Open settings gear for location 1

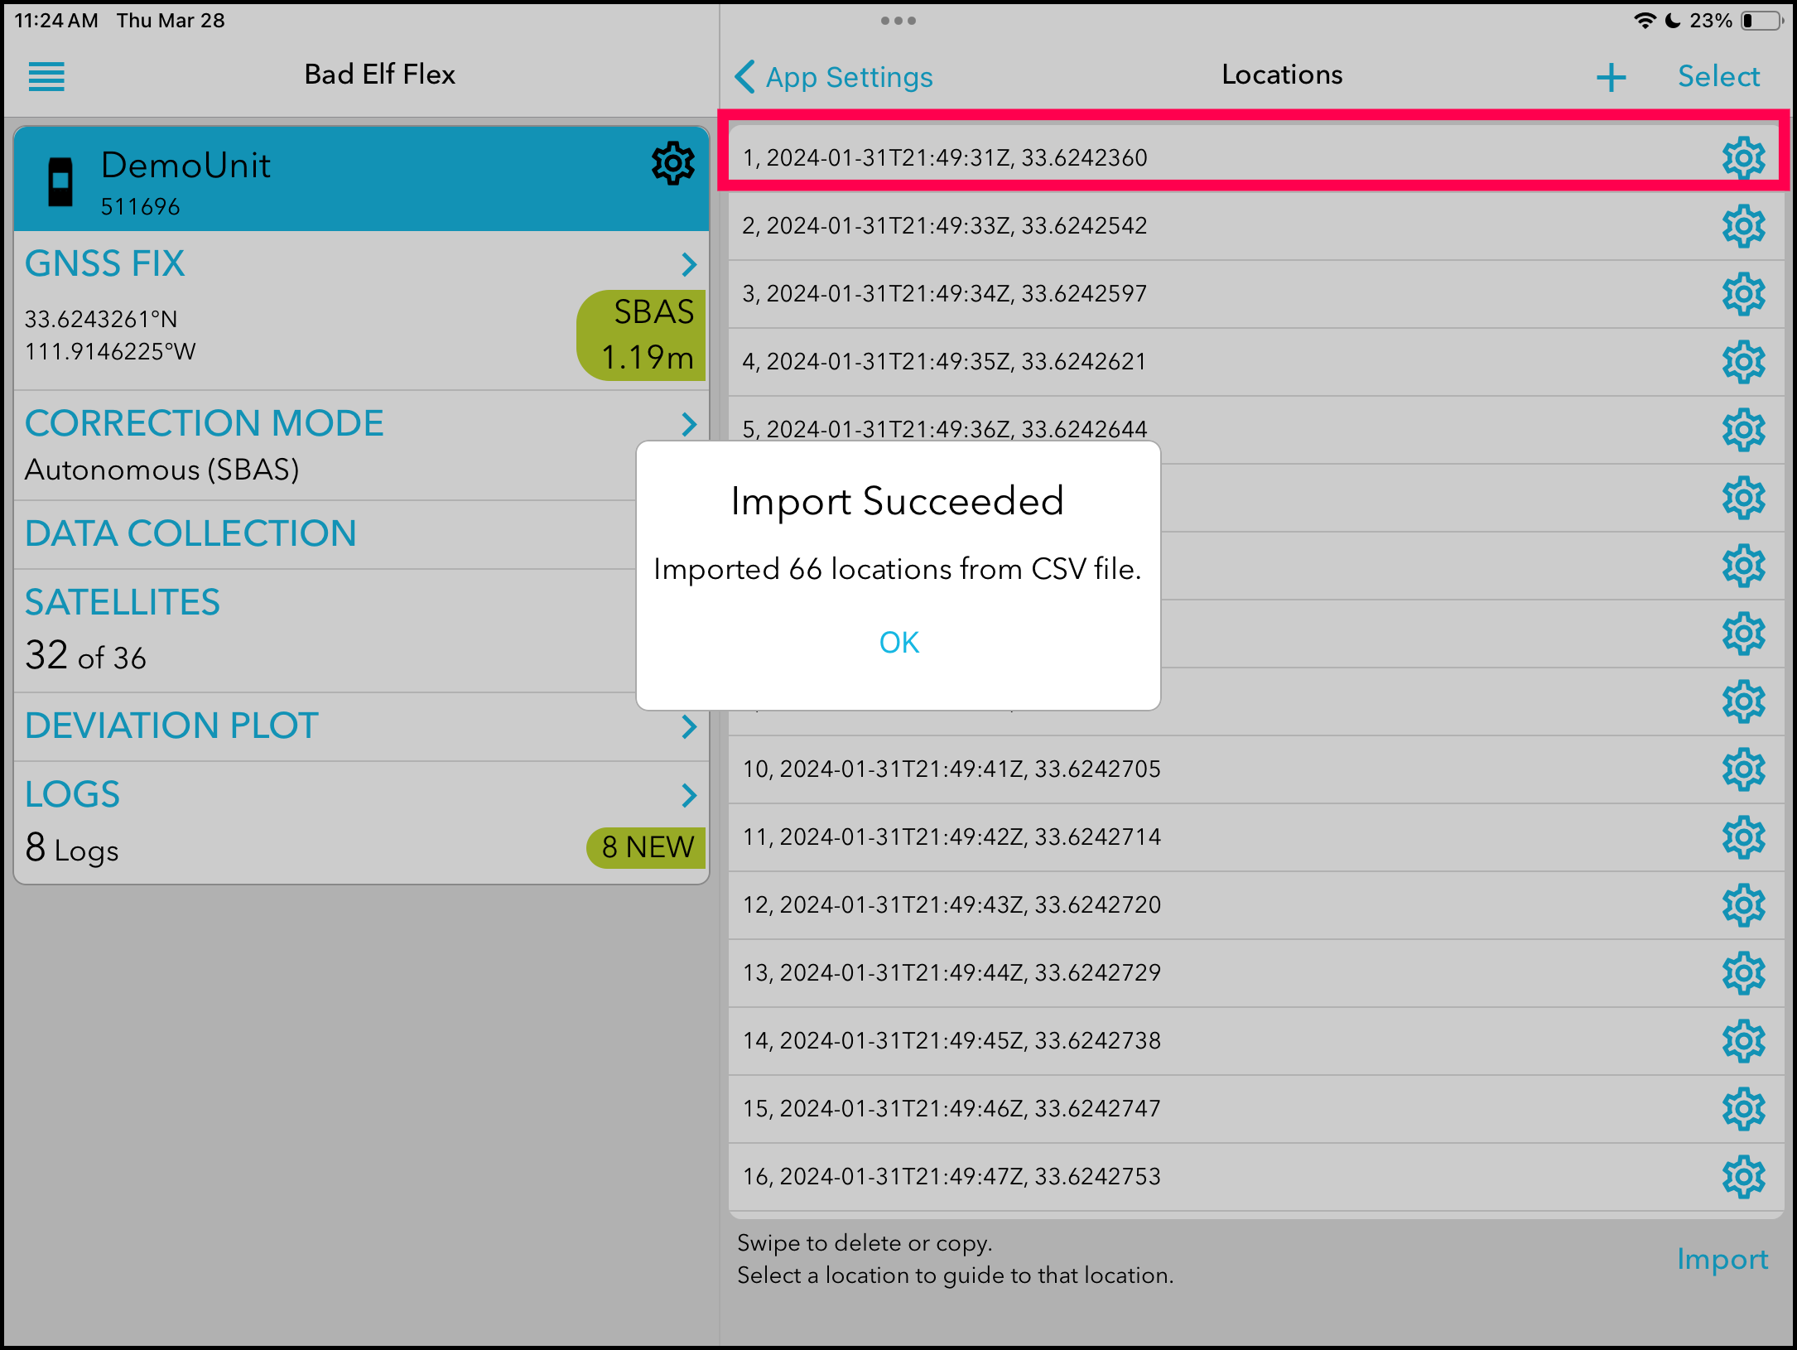click(1743, 158)
